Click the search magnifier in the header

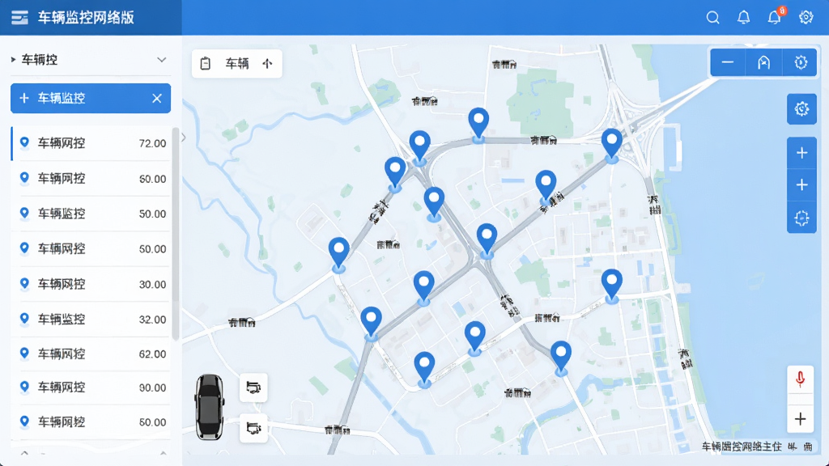tap(712, 18)
